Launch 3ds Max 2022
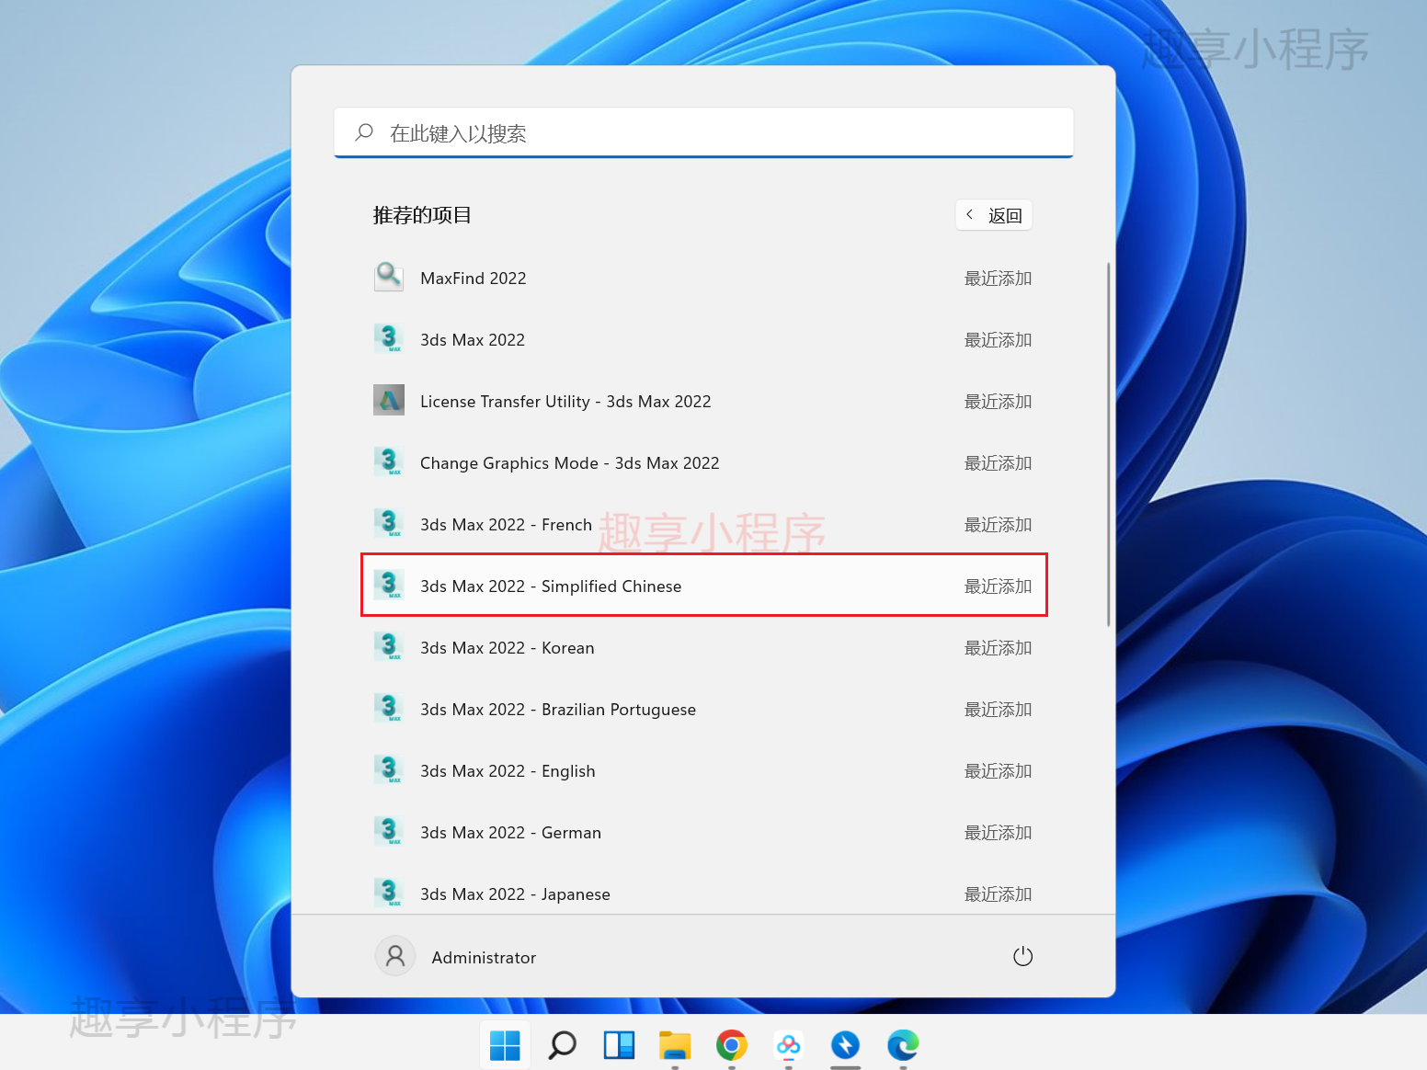Image resolution: width=1427 pixels, height=1070 pixels. click(702, 339)
